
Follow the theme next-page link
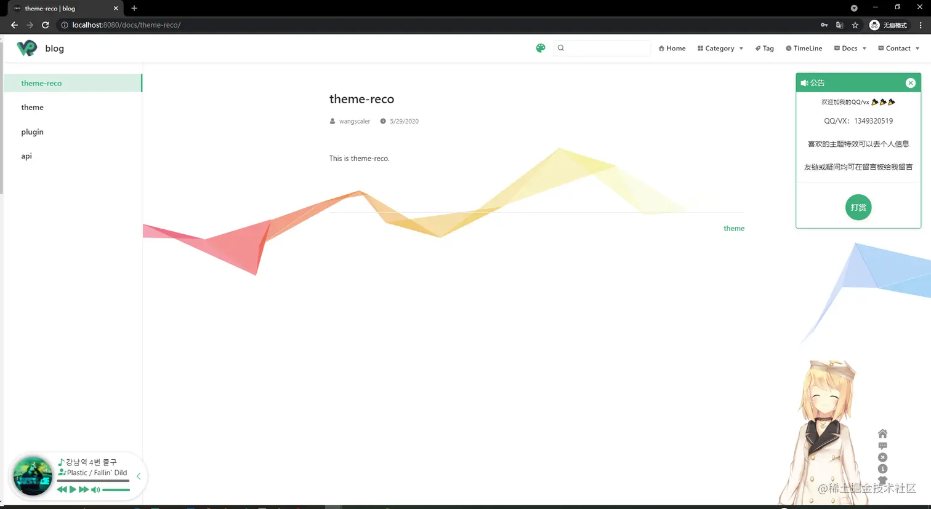point(734,228)
